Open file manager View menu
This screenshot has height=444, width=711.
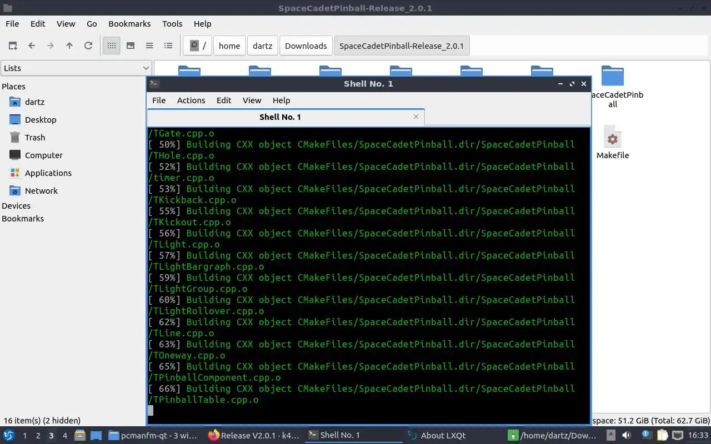click(66, 24)
